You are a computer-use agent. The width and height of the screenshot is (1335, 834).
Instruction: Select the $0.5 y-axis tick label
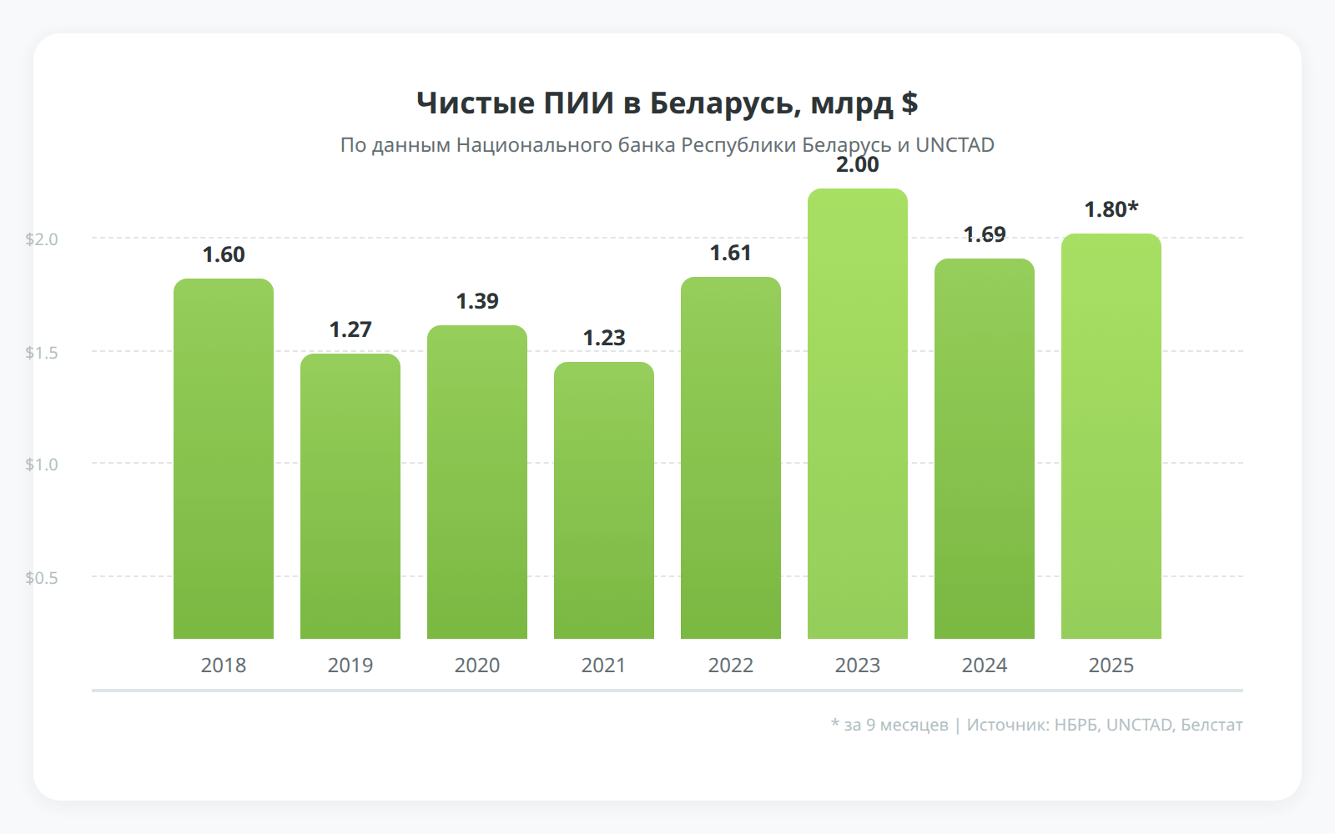(x=42, y=578)
